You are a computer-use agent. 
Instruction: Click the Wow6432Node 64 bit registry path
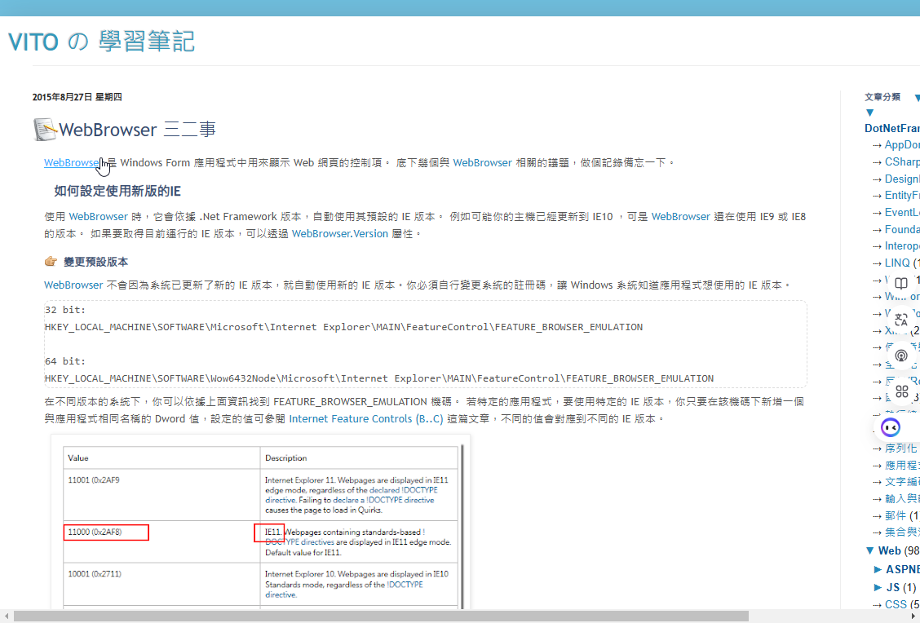click(379, 378)
